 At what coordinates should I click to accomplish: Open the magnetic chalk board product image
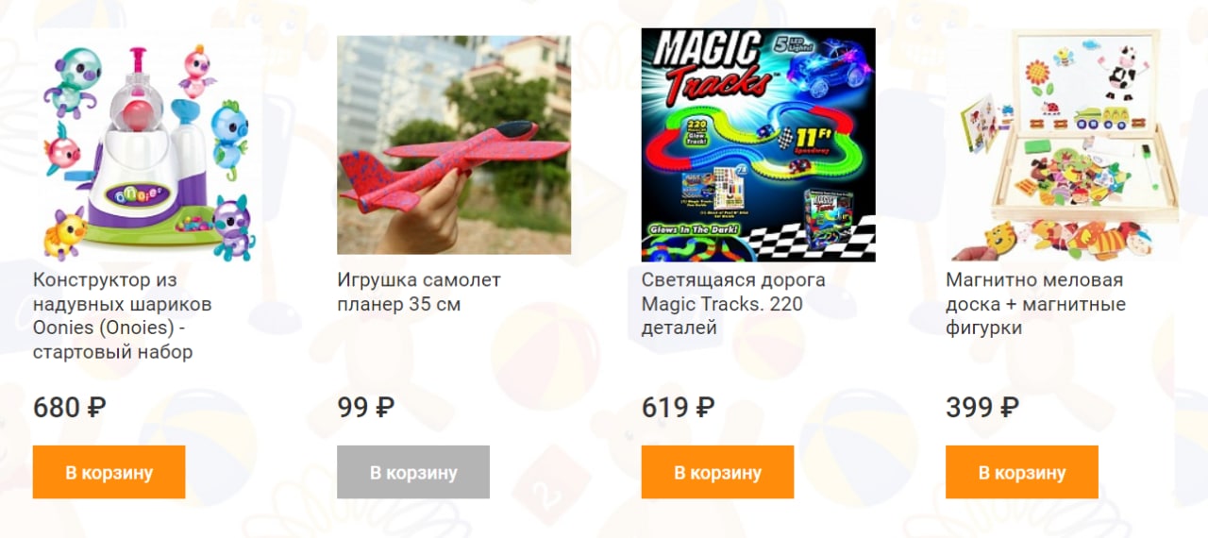click(1063, 144)
